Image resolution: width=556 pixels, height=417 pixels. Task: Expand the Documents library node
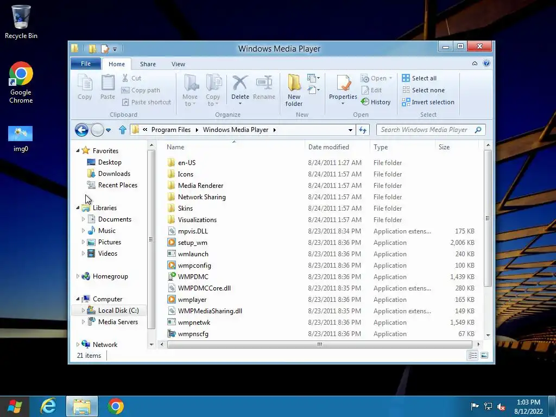pos(83,219)
